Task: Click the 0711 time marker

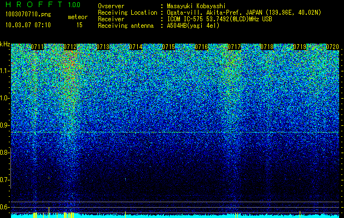Action: [x=37, y=47]
